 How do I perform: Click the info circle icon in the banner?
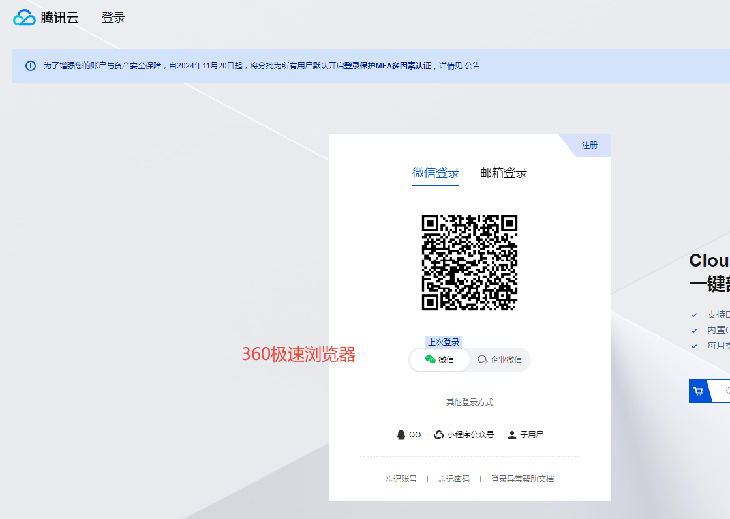click(30, 66)
